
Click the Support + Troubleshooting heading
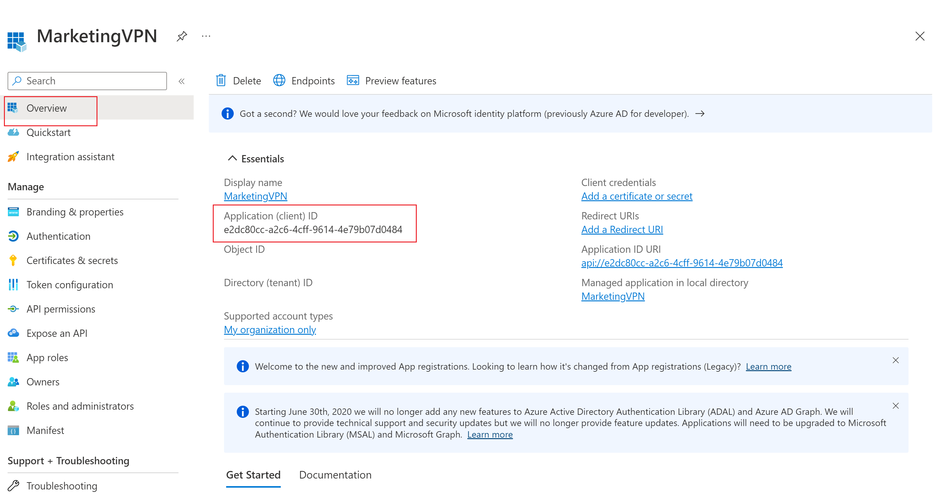(x=68, y=461)
